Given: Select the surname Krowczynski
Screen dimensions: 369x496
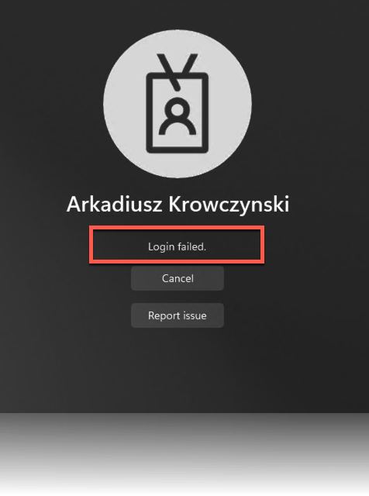Looking at the screenshot, I should [229, 205].
